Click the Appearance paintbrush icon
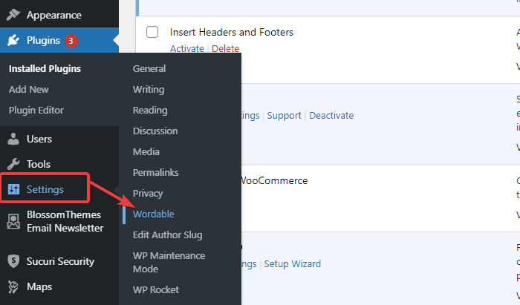The height and width of the screenshot is (305, 520). tap(13, 15)
